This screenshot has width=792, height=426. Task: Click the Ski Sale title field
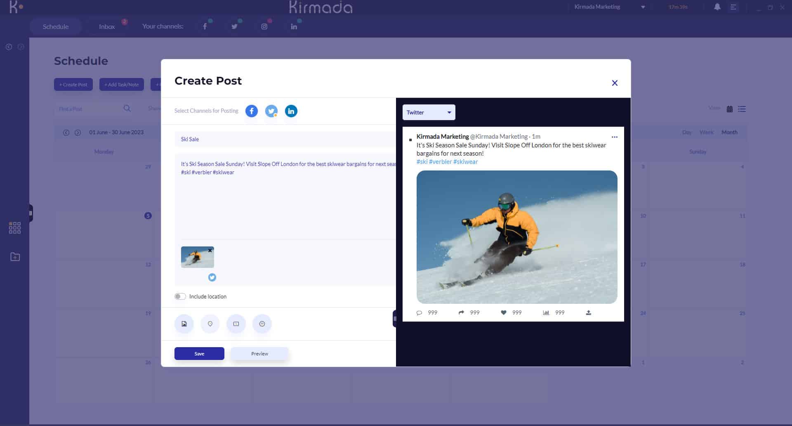[x=285, y=140]
